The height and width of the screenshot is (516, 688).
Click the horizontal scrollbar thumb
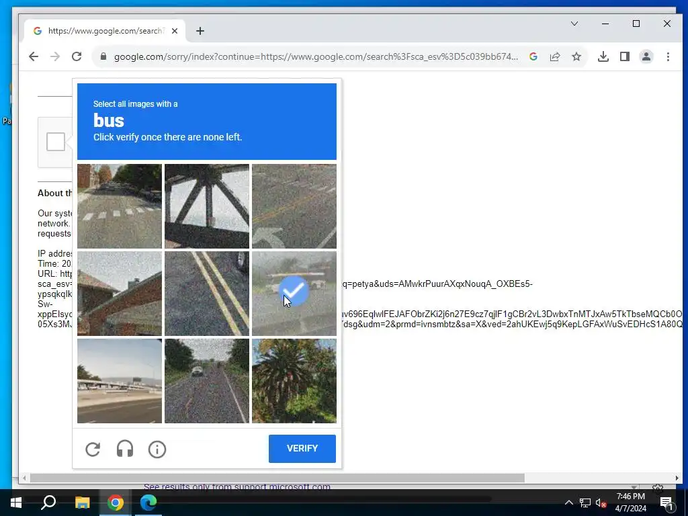pyautogui.click(x=277, y=478)
